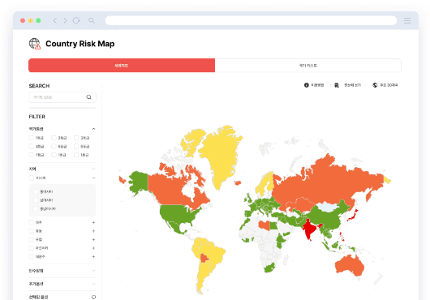Collapse the 국가등급 filter section chevron

click(x=93, y=129)
